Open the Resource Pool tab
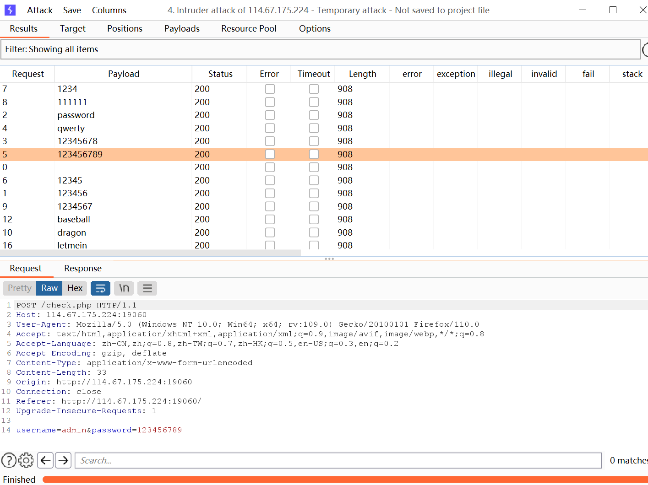The width and height of the screenshot is (648, 485). point(249,28)
